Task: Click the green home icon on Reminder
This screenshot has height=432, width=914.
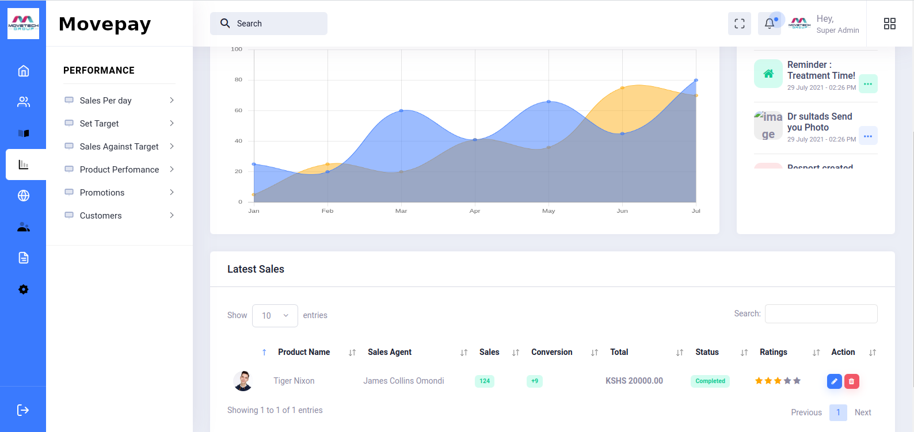Action: 768,74
